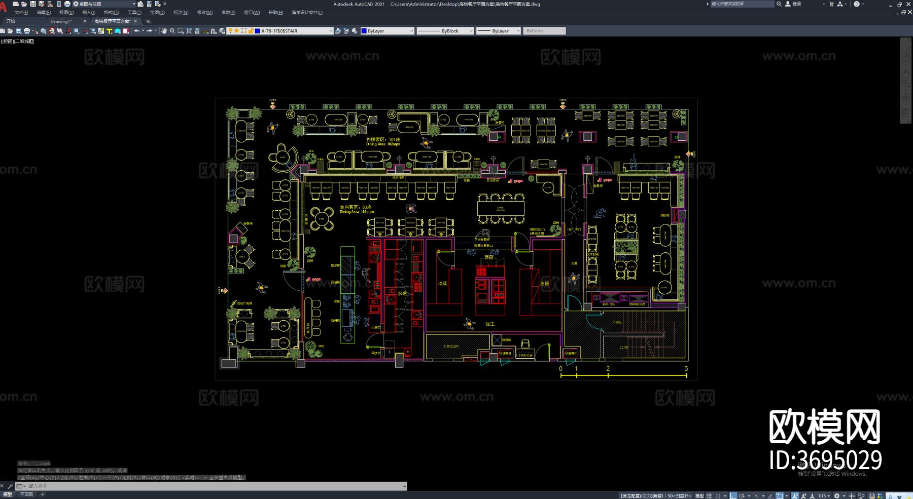
Task: Click the Zoom Extents icon in toolbar
Action: point(189,31)
